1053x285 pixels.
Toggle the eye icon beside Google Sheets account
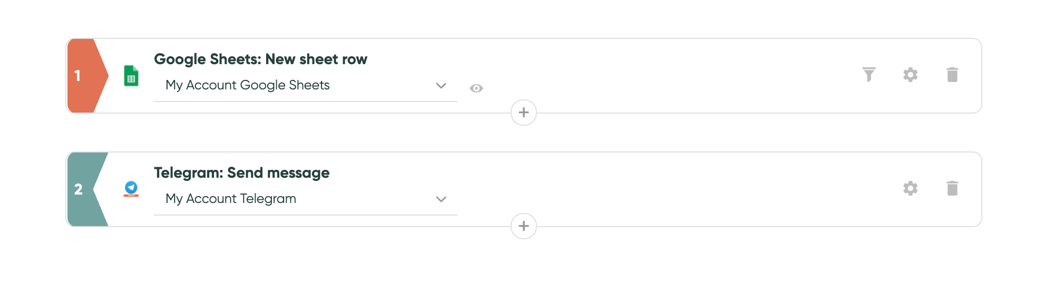pyautogui.click(x=476, y=88)
